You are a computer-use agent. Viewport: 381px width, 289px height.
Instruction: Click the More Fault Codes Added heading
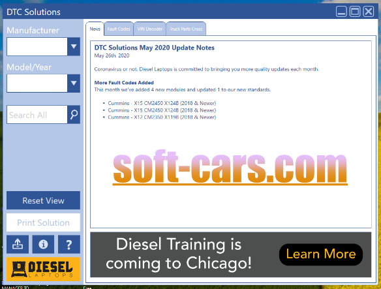124,83
